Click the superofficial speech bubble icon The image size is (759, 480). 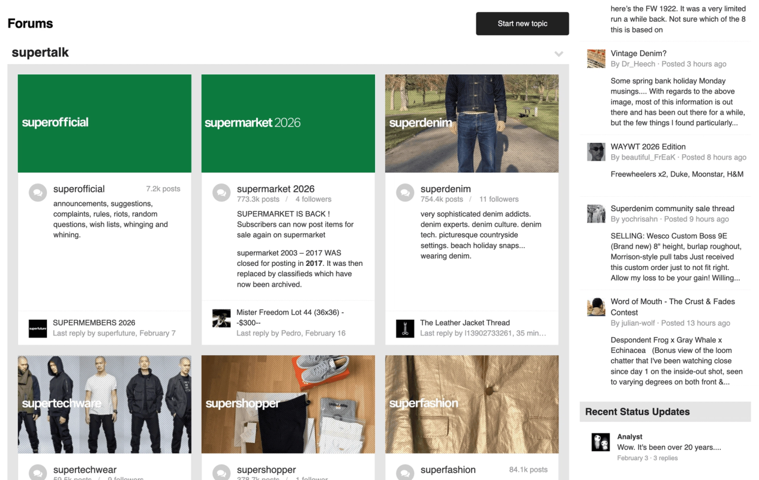pyautogui.click(x=38, y=193)
